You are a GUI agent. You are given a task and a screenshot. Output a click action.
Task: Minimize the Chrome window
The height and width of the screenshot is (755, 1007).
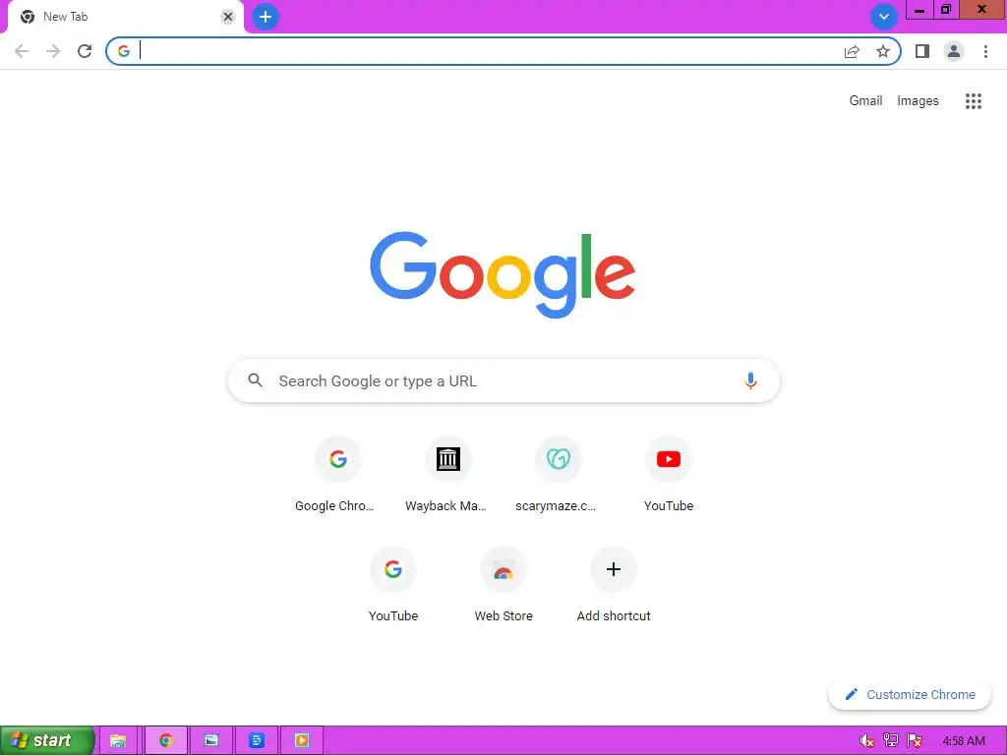919,10
